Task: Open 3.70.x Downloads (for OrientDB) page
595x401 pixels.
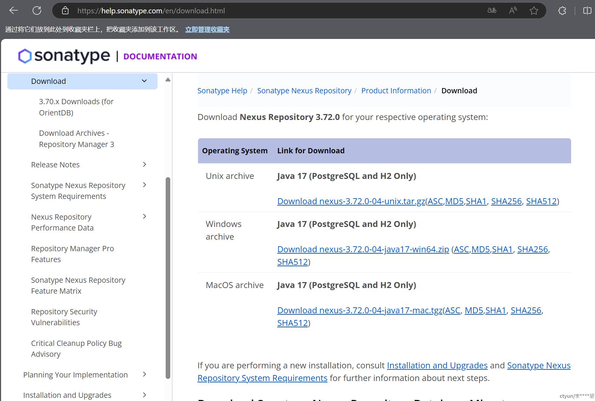Action: click(76, 107)
